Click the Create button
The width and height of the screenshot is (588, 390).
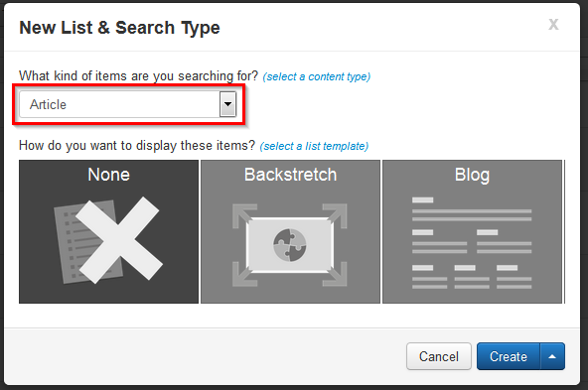509,356
